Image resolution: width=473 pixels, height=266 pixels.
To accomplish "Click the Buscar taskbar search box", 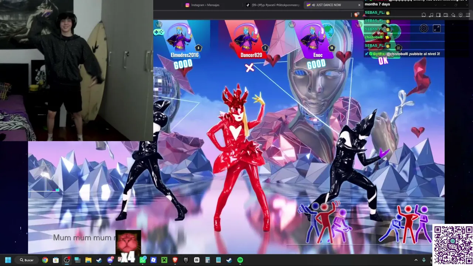I will coord(27,260).
